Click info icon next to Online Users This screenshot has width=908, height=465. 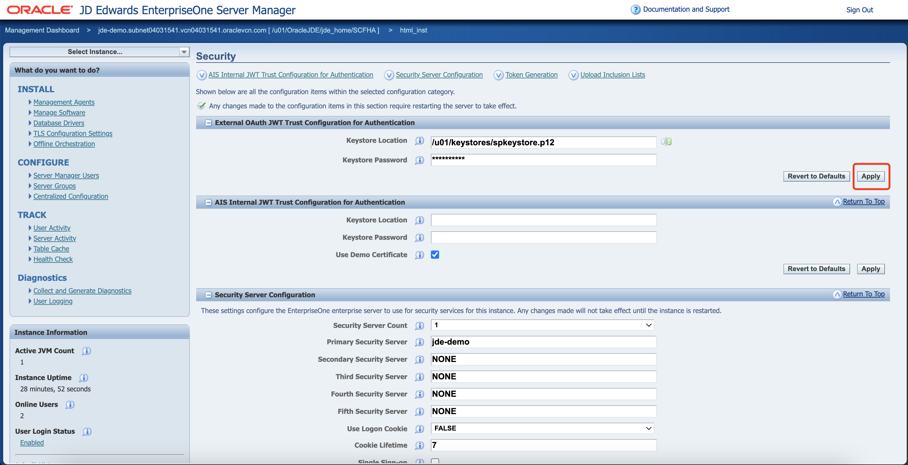click(70, 405)
